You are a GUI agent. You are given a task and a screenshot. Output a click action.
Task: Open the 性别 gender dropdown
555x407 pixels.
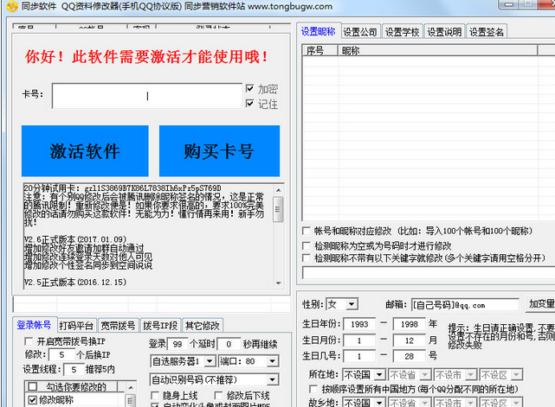[x=352, y=304]
